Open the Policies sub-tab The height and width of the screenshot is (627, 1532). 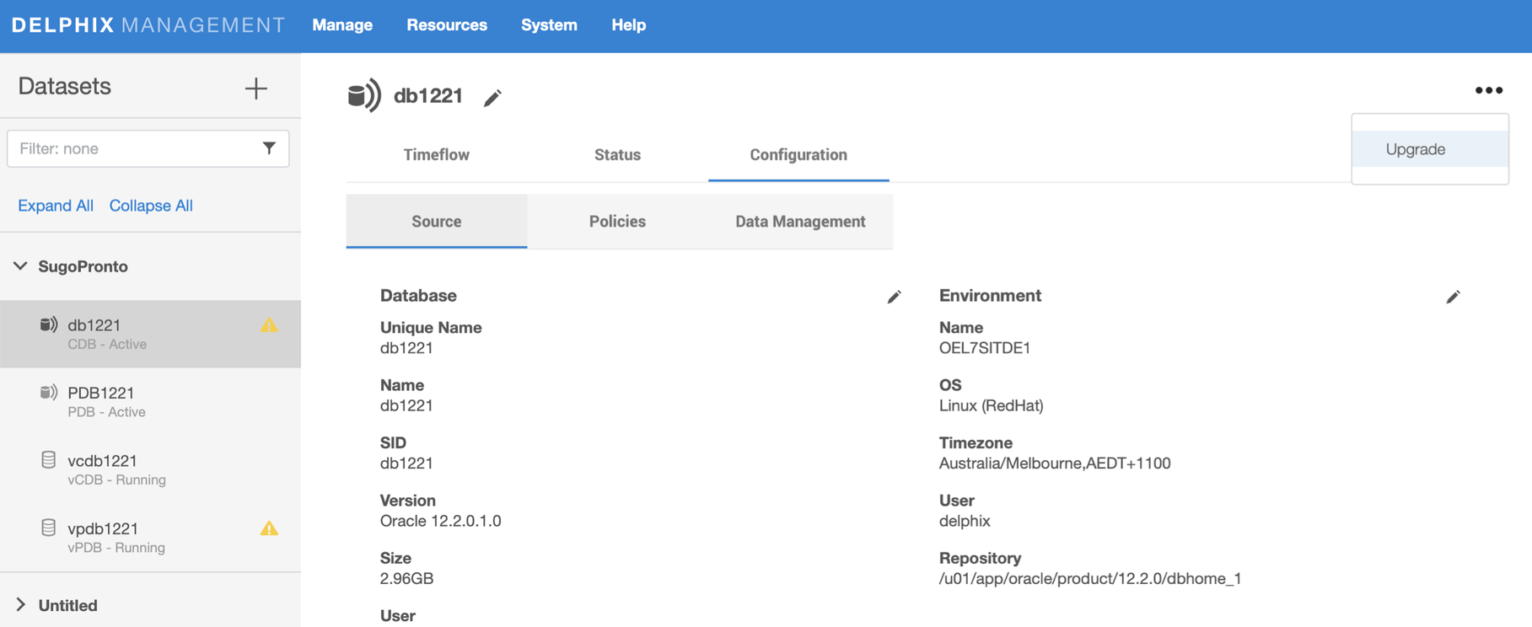617,222
